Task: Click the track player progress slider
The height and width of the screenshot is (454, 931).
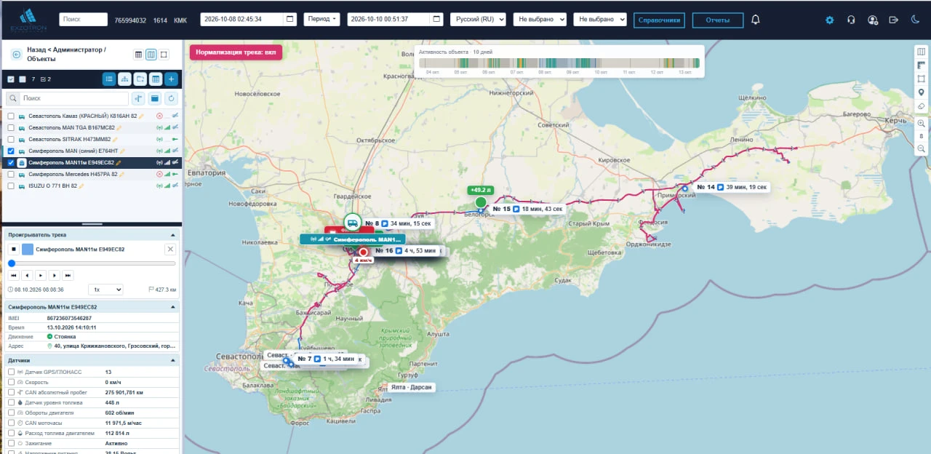Action: (x=92, y=263)
